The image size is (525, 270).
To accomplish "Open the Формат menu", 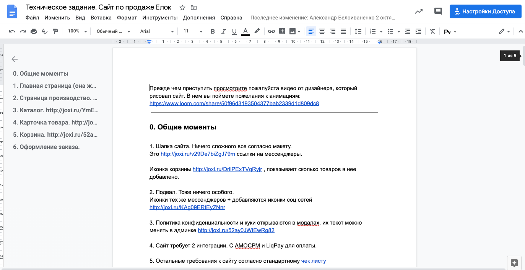I will [127, 18].
